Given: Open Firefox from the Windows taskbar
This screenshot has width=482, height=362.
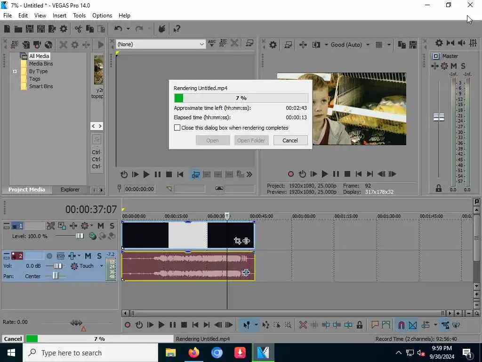Looking at the screenshot, I should point(193,353).
